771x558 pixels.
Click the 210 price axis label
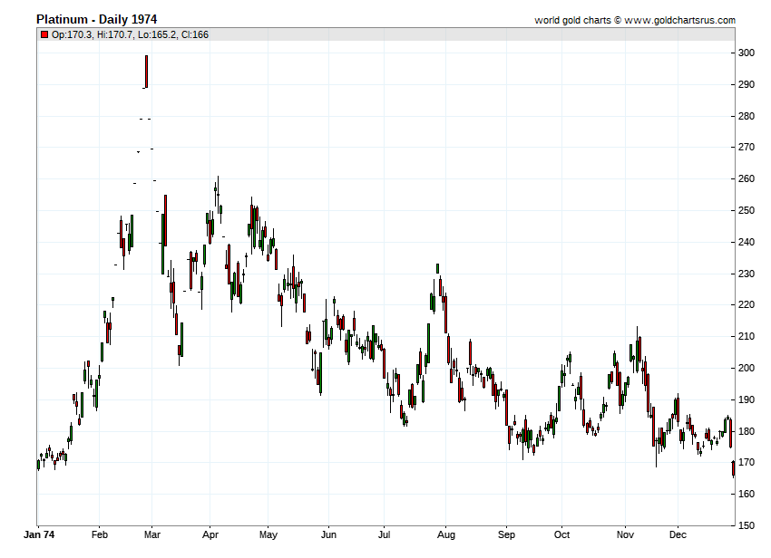[747, 336]
